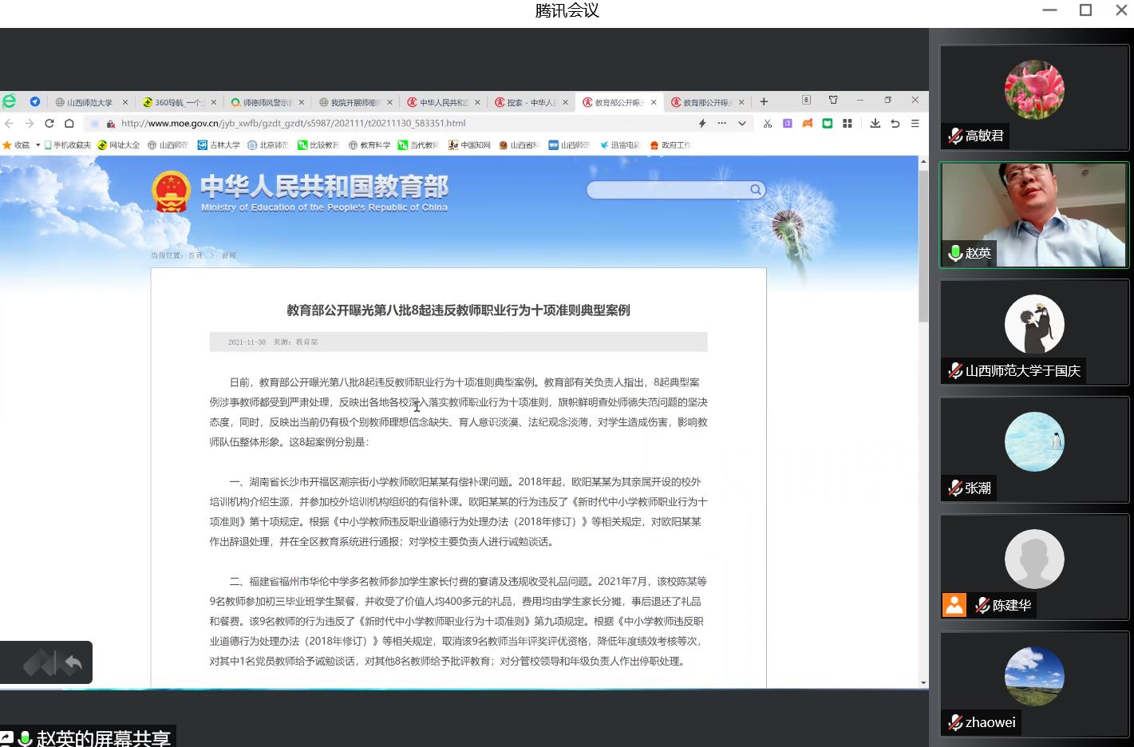Open the address bar three-dot more options
Screen dimensions: 1134x747
(x=722, y=124)
